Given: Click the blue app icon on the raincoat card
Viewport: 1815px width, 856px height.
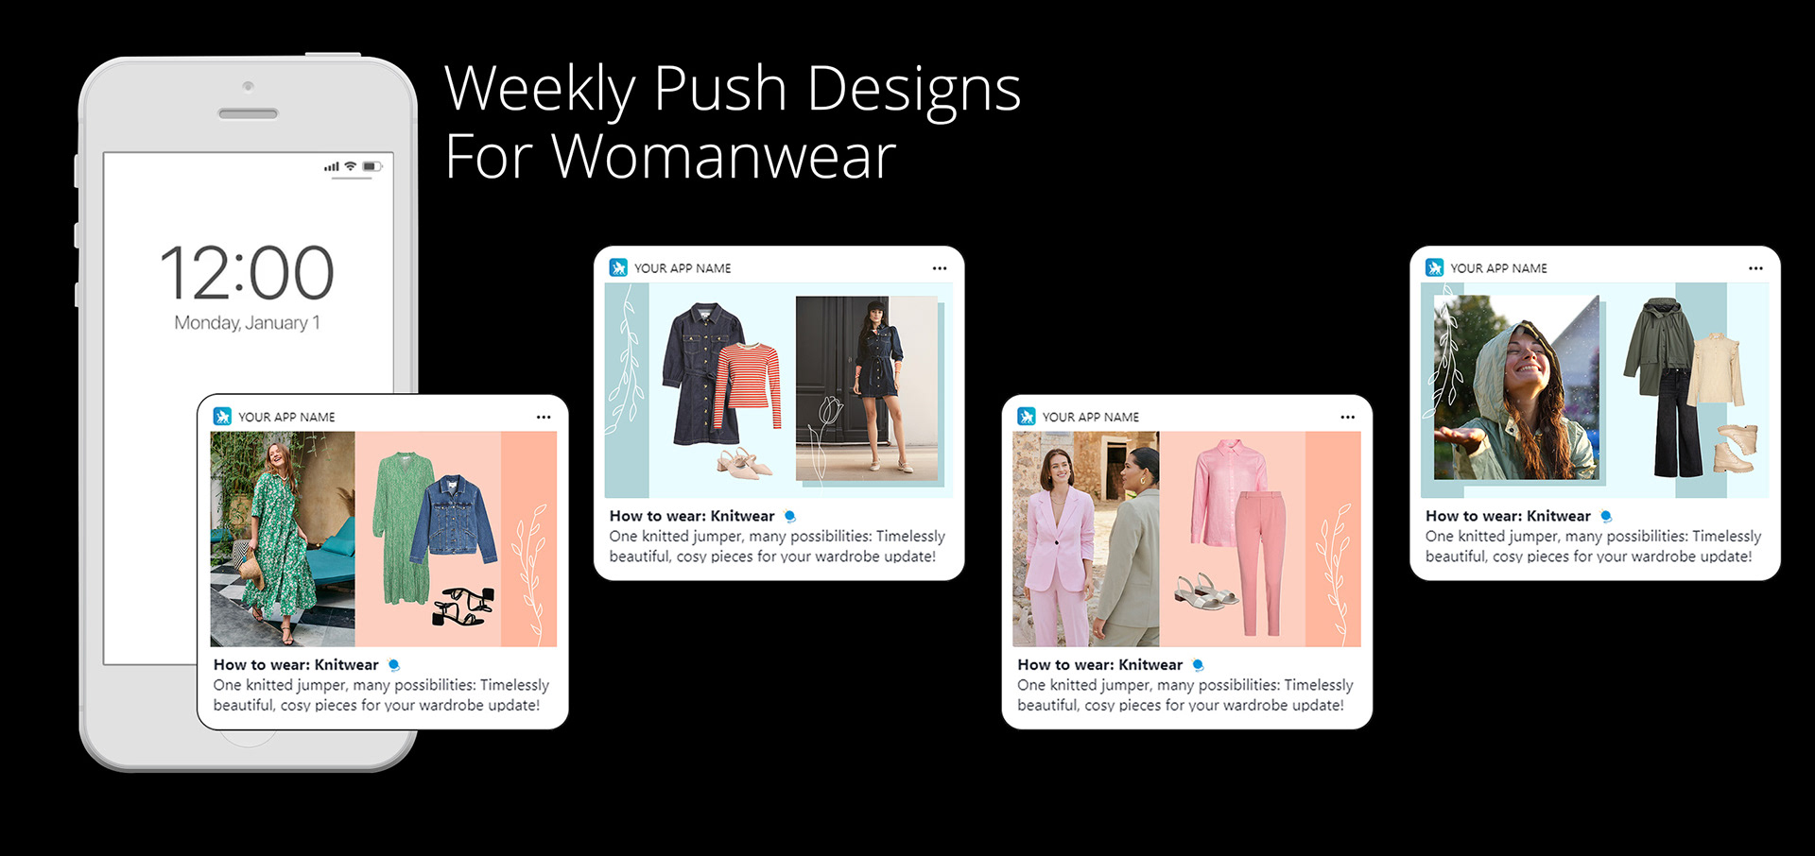Looking at the screenshot, I should pos(1434,267).
